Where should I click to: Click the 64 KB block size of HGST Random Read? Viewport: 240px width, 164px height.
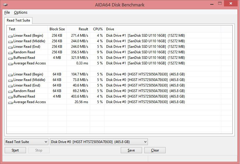tap(57, 91)
